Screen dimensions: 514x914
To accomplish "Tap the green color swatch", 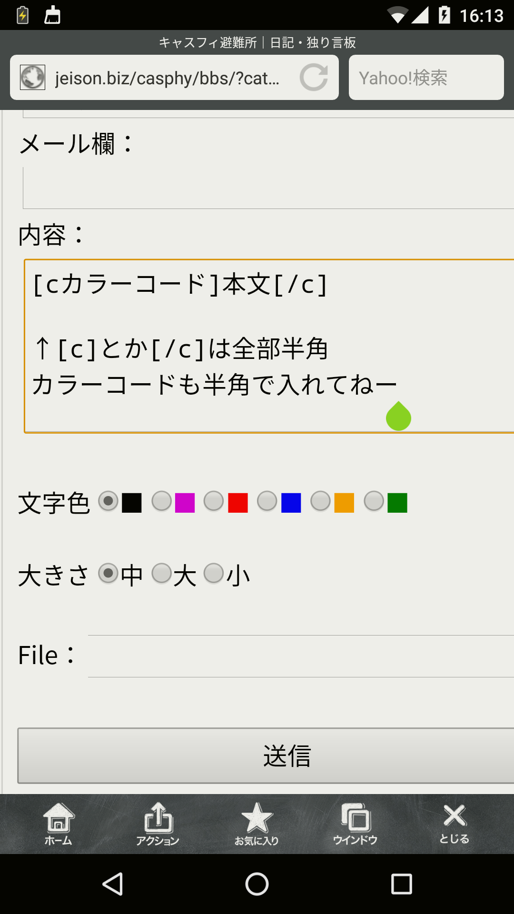I will click(397, 503).
